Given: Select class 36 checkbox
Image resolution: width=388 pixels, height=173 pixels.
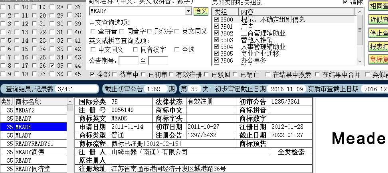Looking at the screenshot, I should (52, 74).
